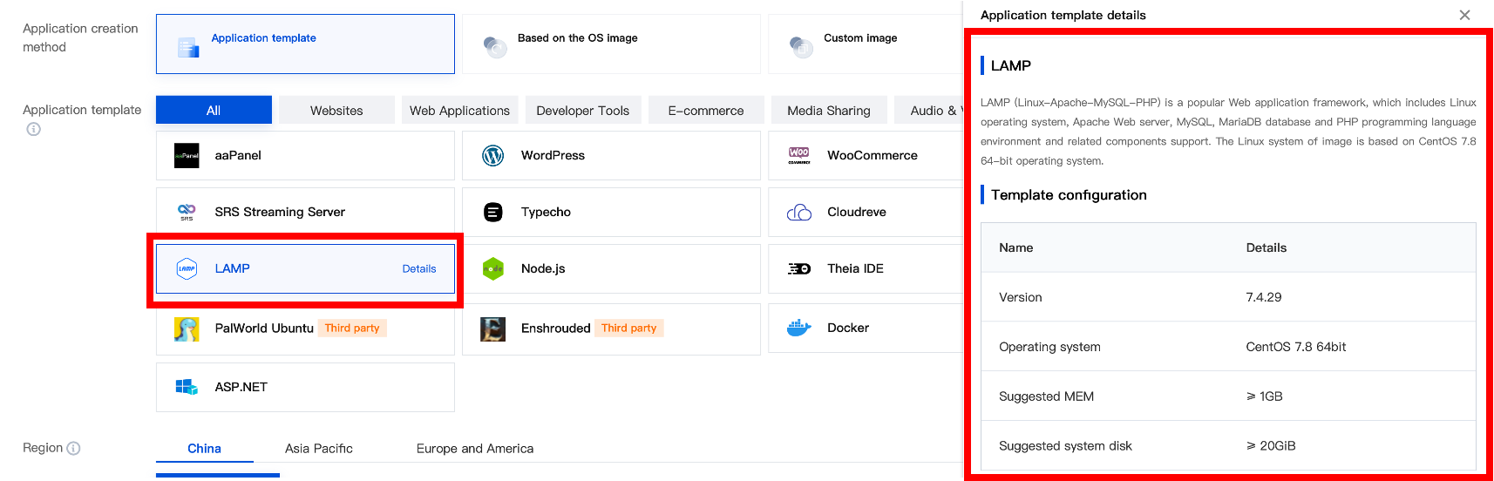This screenshot has height=481, width=1494.
Task: Click the Name column header
Action: tap(1016, 247)
